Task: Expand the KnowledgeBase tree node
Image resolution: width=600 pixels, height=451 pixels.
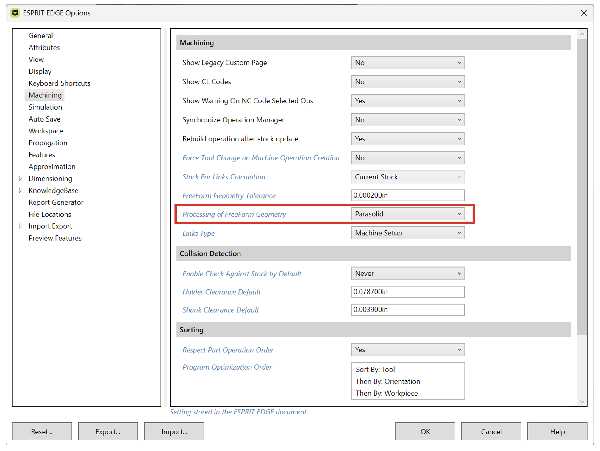Action: tap(20, 190)
